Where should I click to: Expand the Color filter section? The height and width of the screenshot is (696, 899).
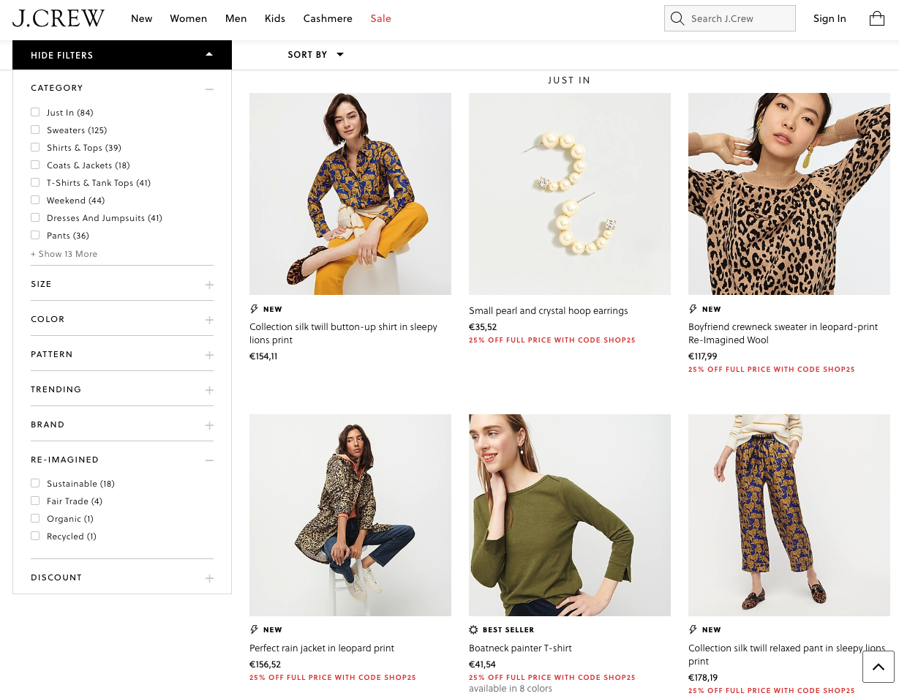click(210, 319)
